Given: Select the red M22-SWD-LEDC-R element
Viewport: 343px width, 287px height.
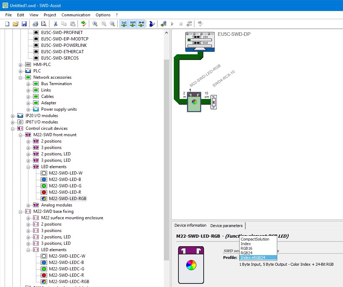Looking at the screenshot, I should 66,275.
